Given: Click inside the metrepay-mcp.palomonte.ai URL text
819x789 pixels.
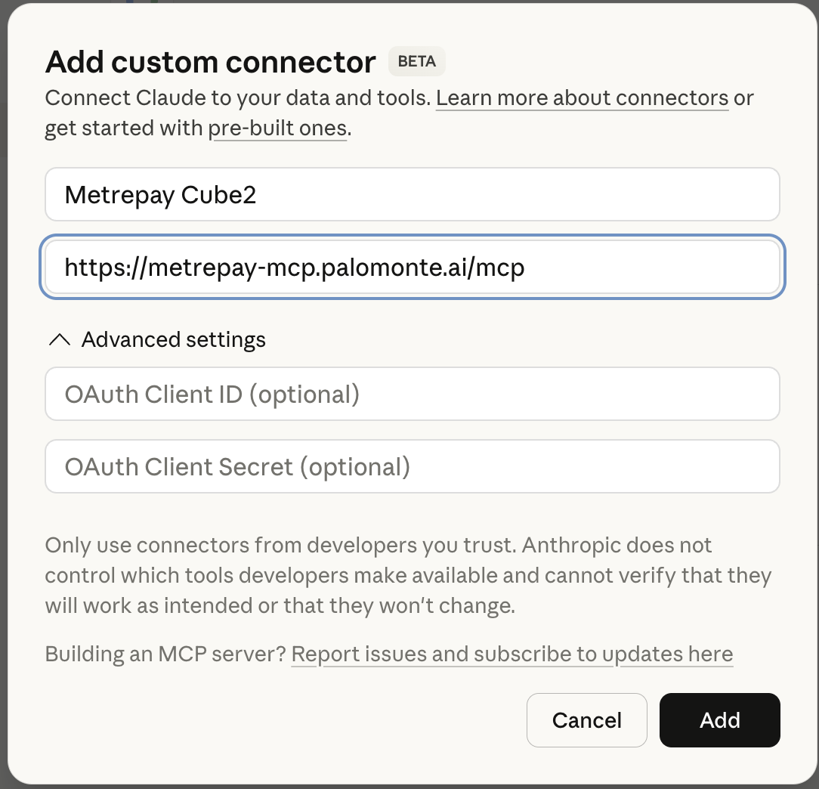Looking at the screenshot, I should pyautogui.click(x=295, y=267).
